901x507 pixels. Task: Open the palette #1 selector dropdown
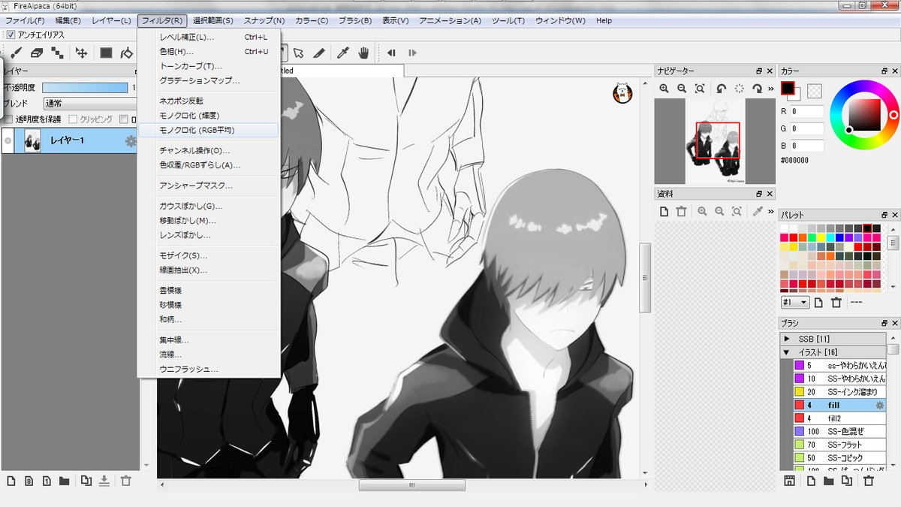[794, 302]
